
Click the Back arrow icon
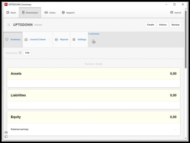tap(8, 12)
